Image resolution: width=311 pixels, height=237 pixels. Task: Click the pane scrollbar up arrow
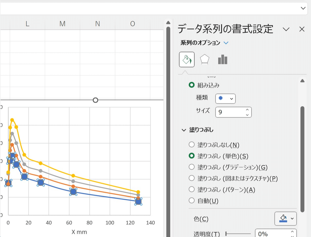click(x=302, y=81)
